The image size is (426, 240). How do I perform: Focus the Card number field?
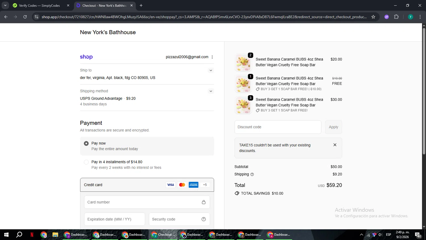pos(147,202)
